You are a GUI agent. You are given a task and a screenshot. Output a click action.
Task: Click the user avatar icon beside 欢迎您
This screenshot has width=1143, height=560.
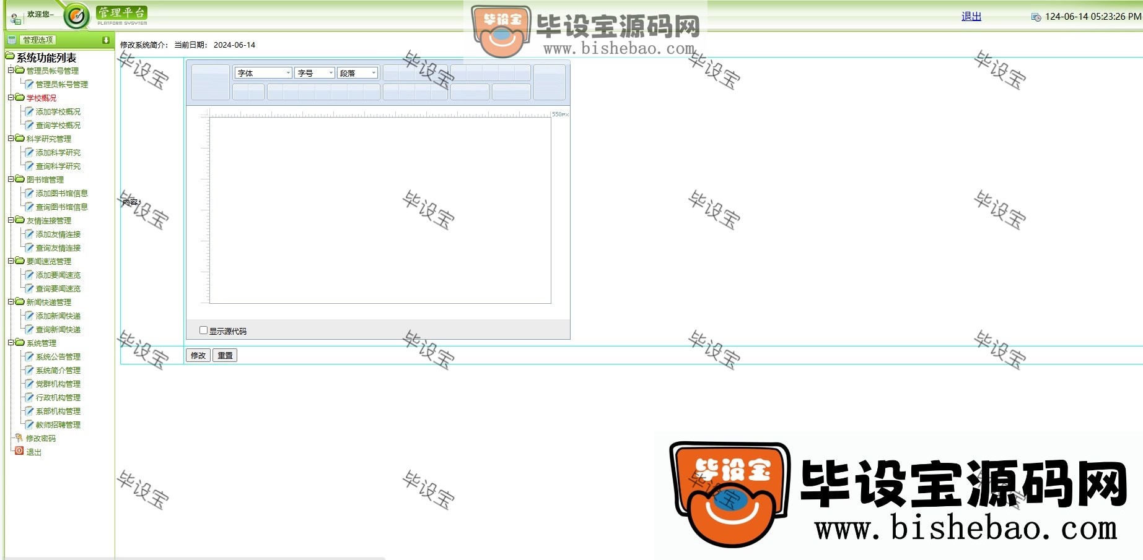pyautogui.click(x=15, y=19)
